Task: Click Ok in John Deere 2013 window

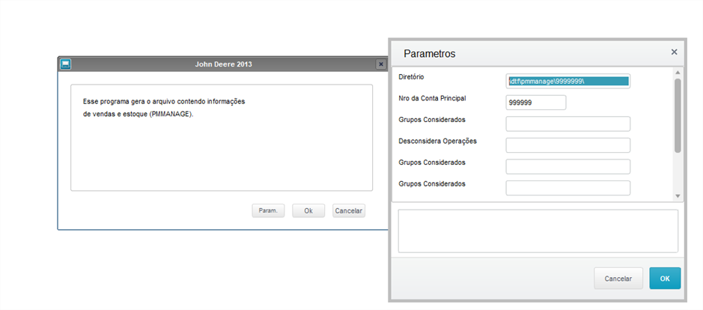Action: coord(308,211)
